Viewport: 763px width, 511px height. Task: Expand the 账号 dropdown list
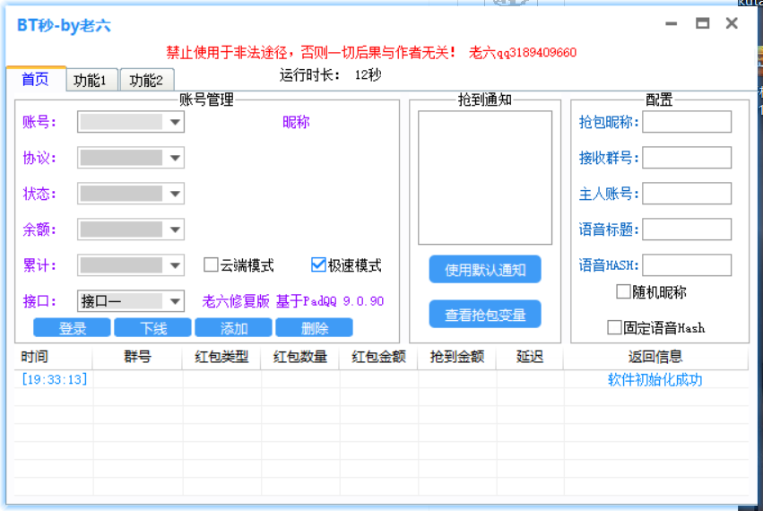tap(175, 123)
